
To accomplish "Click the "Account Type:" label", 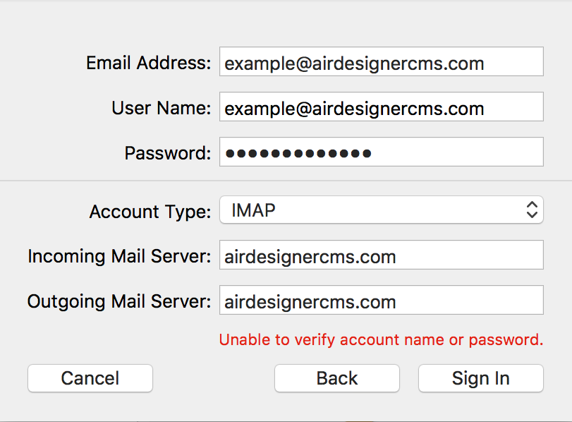I will click(x=150, y=211).
